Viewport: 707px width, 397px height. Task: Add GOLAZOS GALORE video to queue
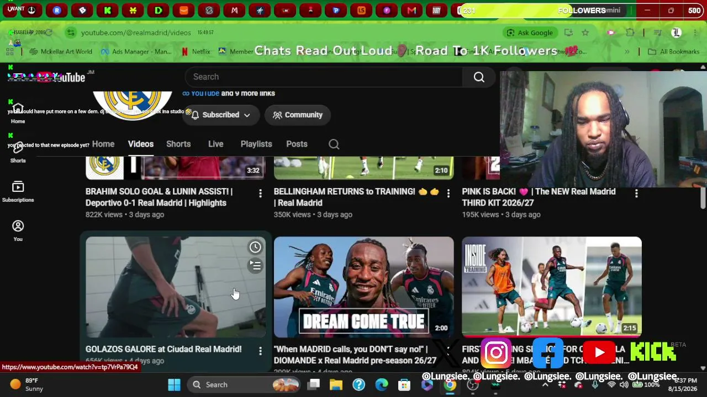click(x=255, y=265)
